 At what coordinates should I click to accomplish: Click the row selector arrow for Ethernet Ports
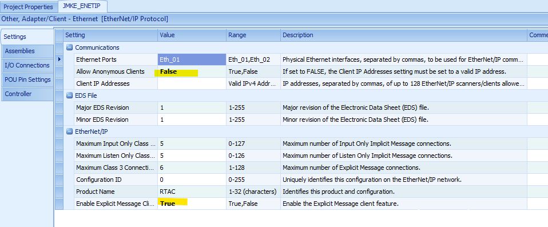click(x=59, y=59)
